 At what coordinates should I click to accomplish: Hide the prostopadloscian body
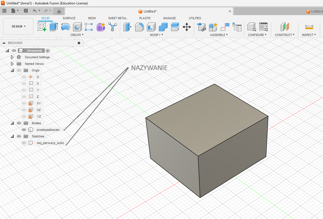pos(24,130)
